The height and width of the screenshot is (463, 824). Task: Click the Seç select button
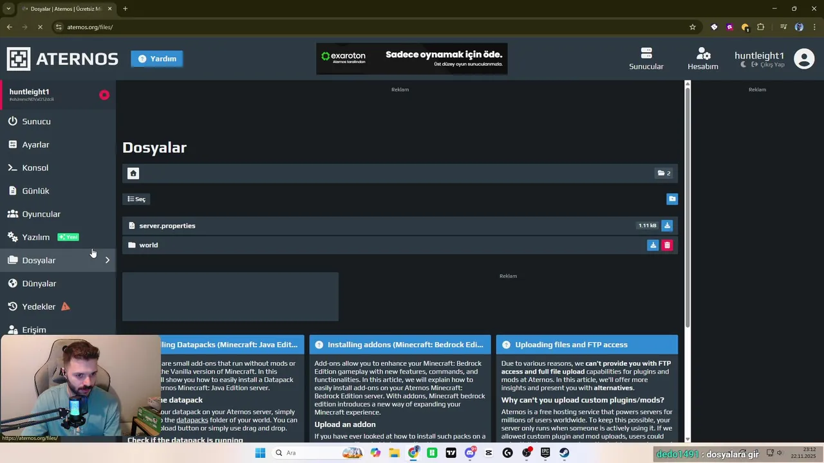click(136, 199)
